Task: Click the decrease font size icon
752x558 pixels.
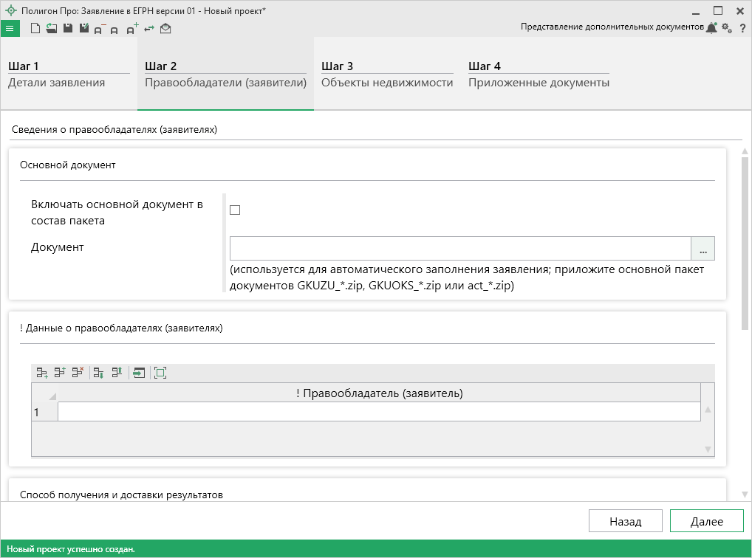Action: (99, 30)
